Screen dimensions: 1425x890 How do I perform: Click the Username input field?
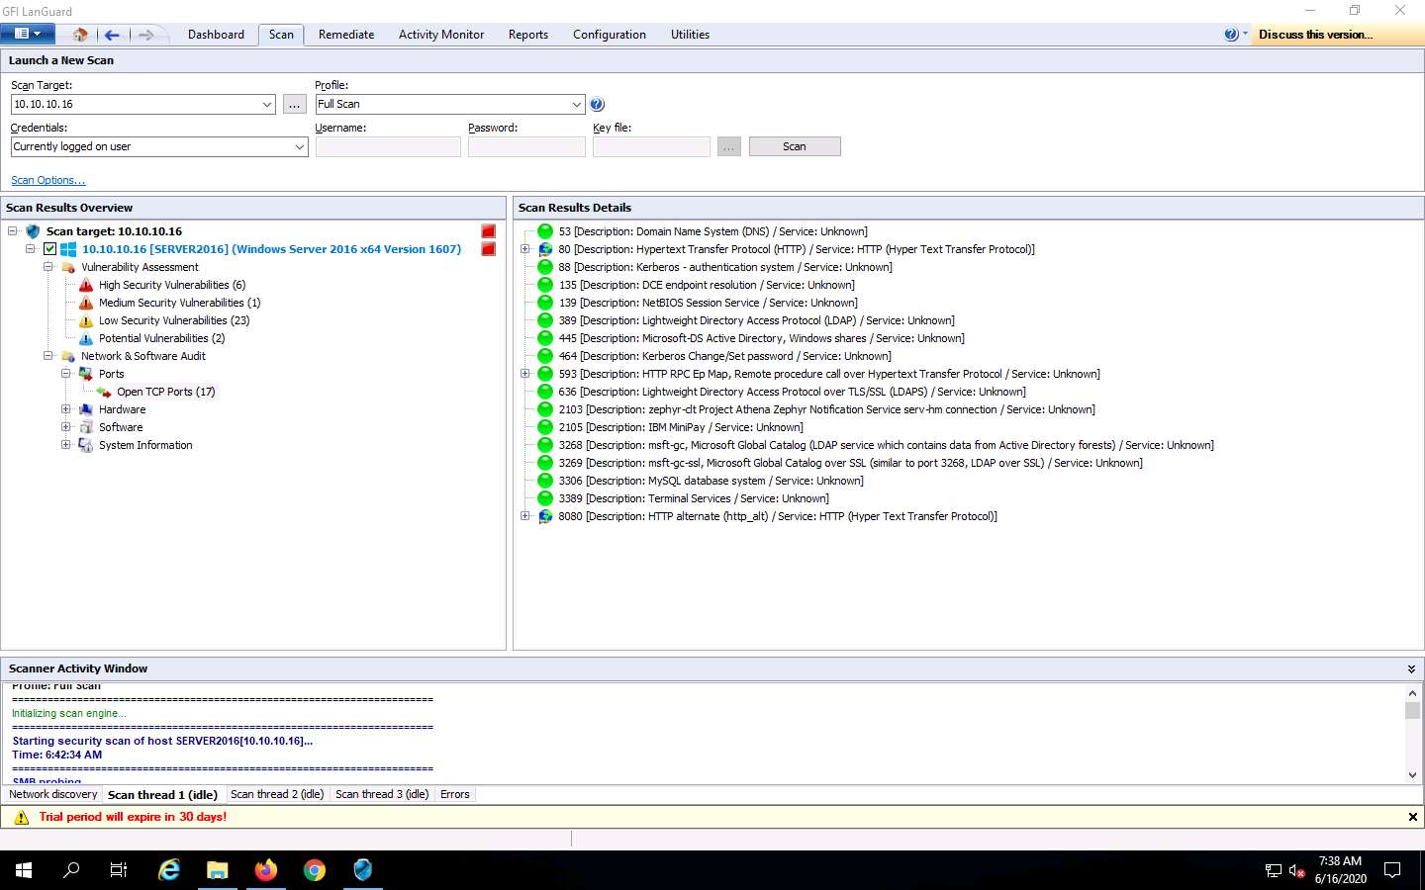pos(388,147)
